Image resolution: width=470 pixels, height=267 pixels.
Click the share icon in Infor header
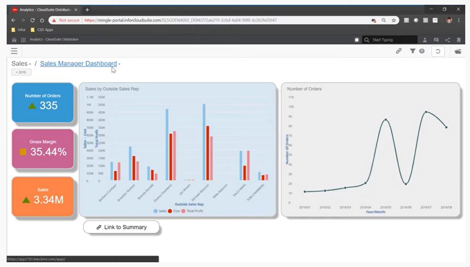(x=448, y=40)
